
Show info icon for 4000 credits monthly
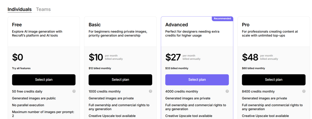click(227, 91)
